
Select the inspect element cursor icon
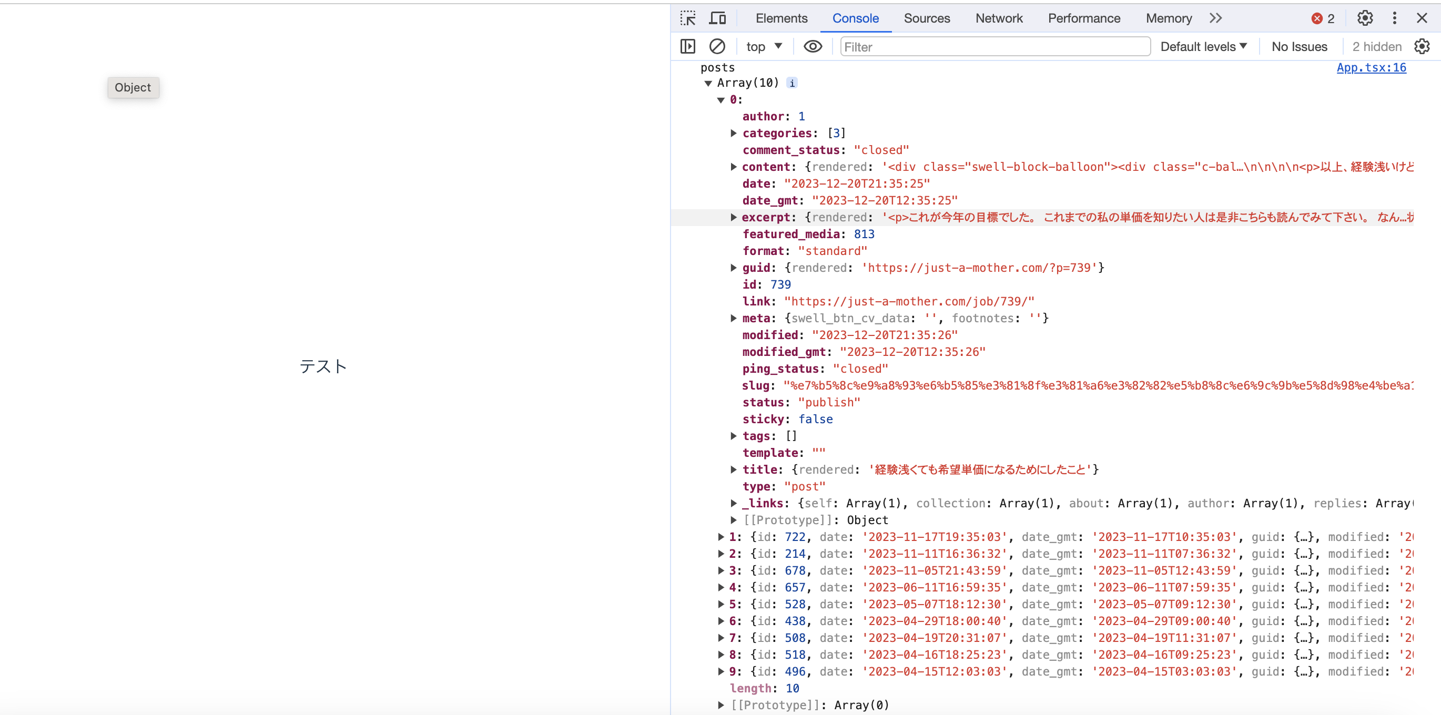[x=687, y=17]
